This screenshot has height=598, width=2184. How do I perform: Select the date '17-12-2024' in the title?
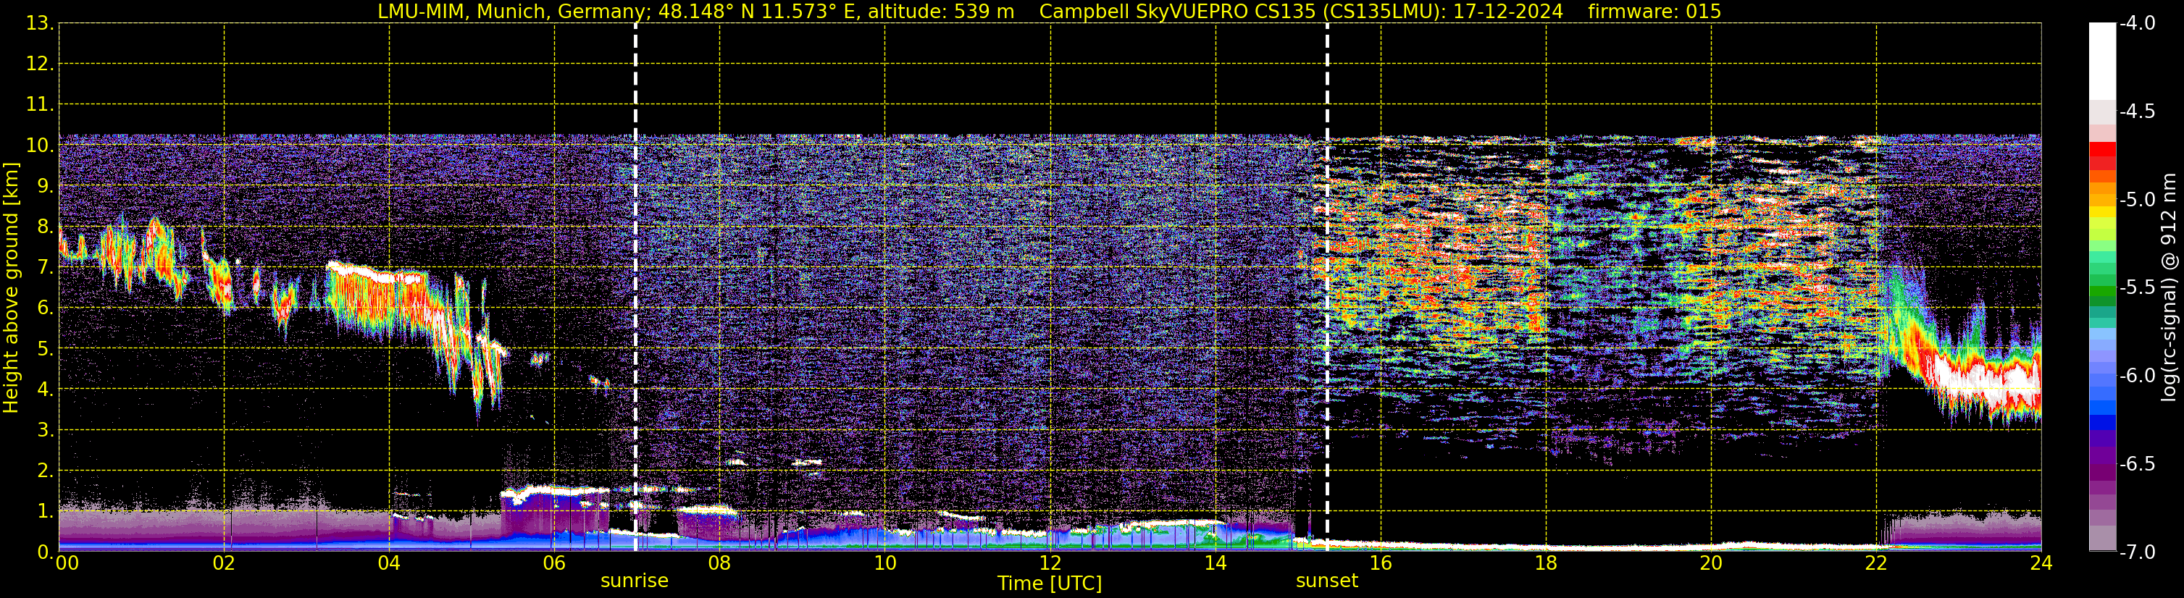click(1507, 12)
